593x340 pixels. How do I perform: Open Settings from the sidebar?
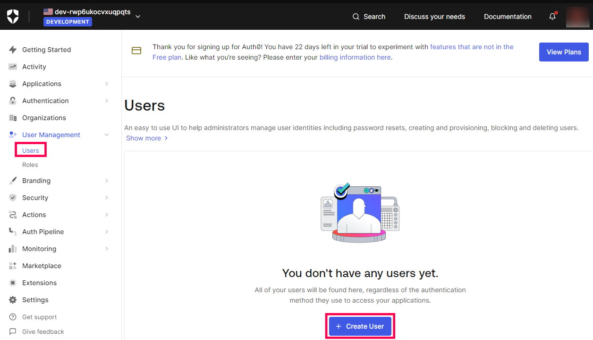35,300
